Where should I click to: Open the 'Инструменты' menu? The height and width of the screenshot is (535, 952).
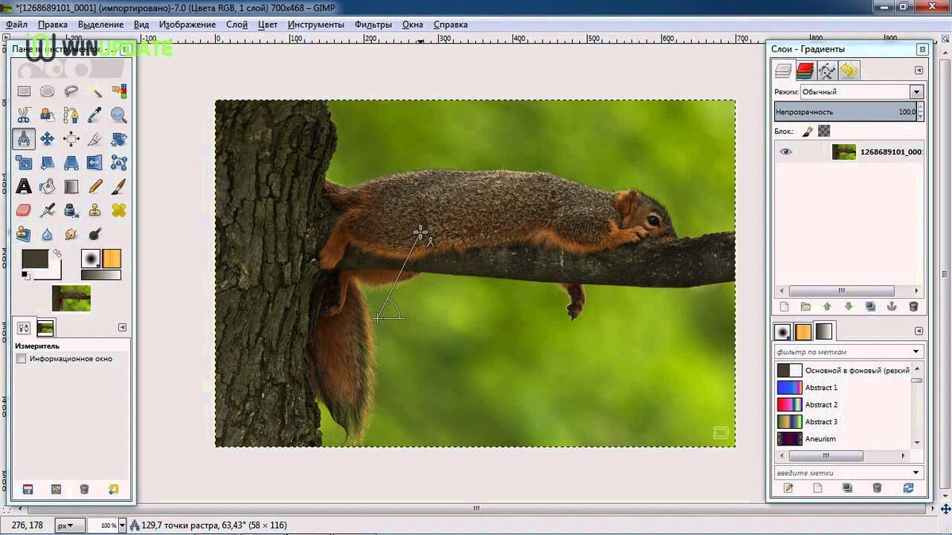pos(316,25)
